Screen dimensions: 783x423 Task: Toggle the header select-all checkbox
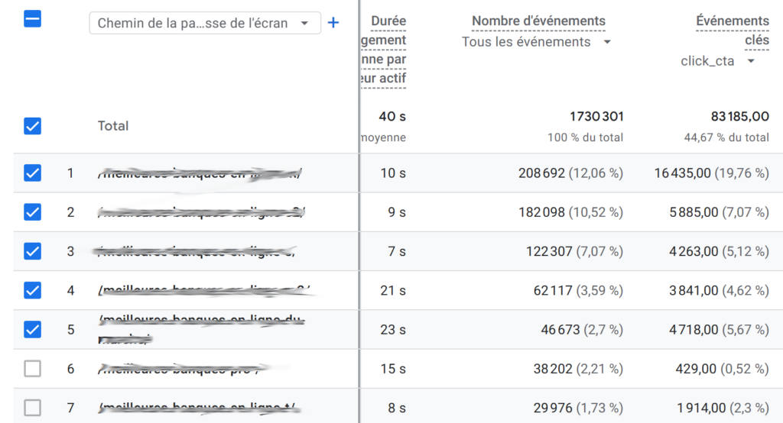click(x=32, y=19)
